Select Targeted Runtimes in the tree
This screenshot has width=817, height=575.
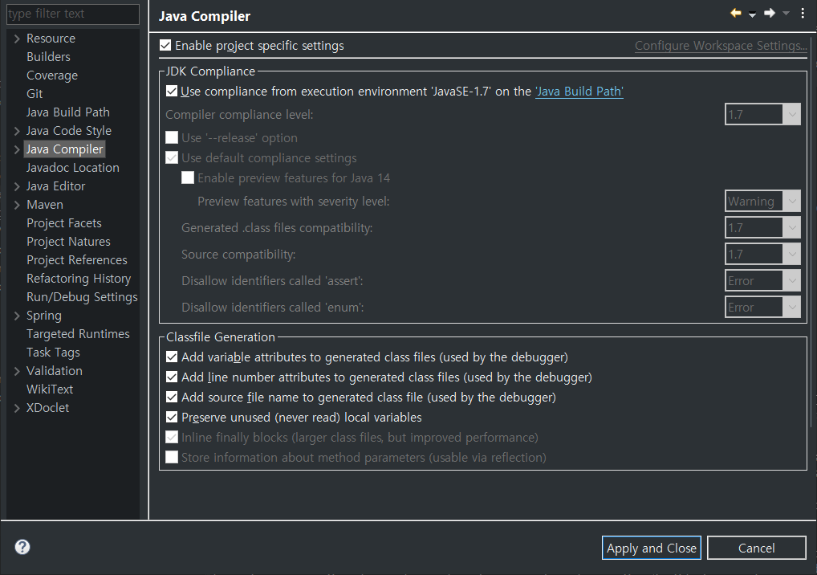click(x=78, y=333)
